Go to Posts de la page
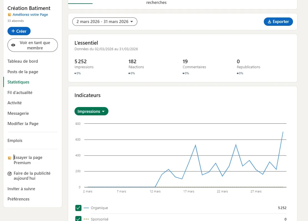Viewport: 308px width, 221px height. pyautogui.click(x=23, y=72)
